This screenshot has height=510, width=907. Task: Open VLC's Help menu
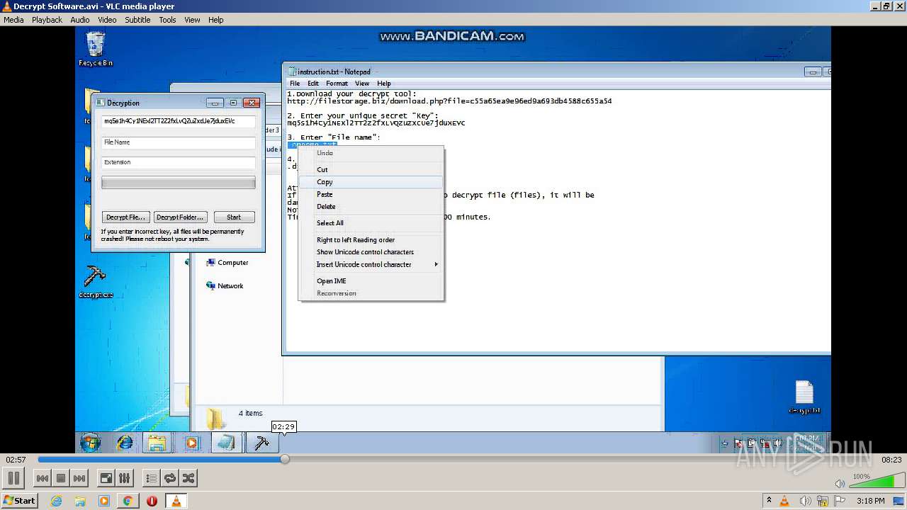pyautogui.click(x=215, y=20)
